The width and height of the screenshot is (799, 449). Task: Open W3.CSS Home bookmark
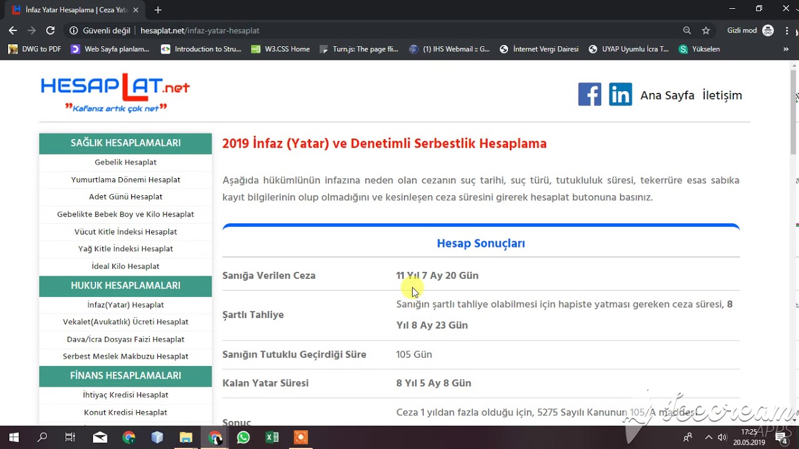280,49
